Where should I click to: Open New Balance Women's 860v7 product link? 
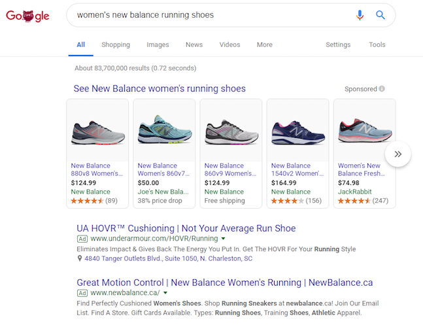(163, 169)
